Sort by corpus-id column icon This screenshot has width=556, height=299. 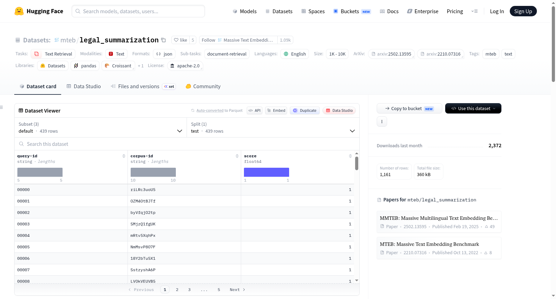coord(237,156)
